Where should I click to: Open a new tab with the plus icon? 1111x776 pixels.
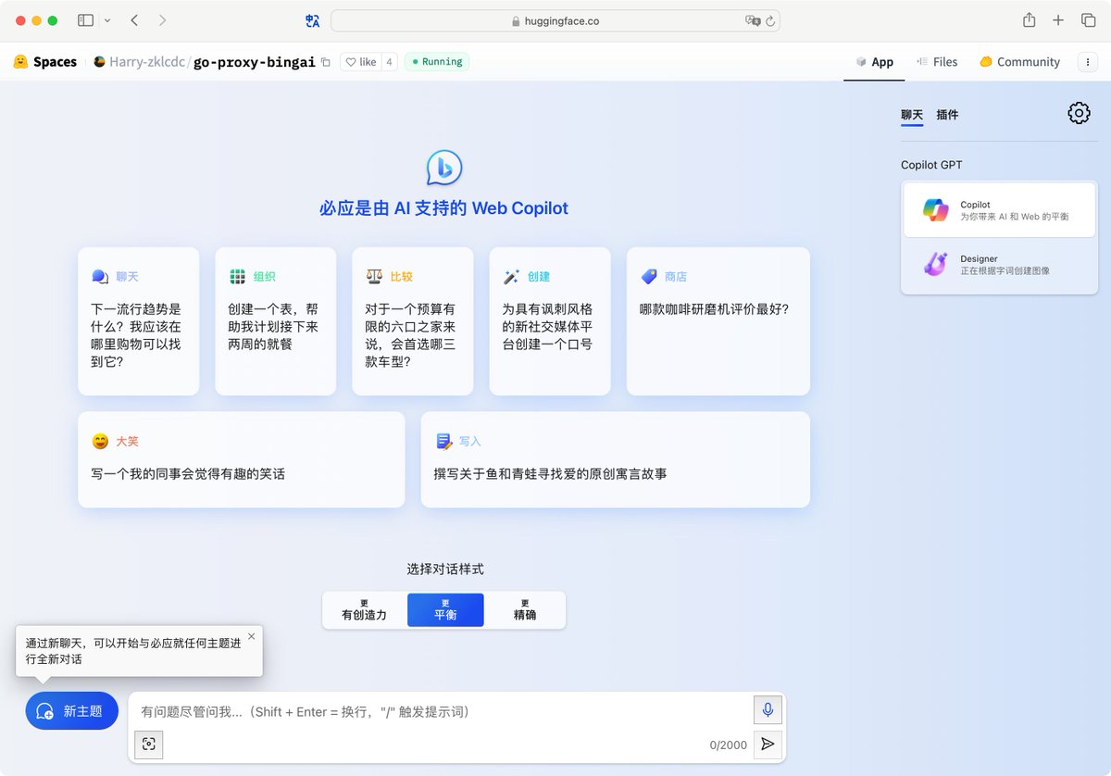pyautogui.click(x=1058, y=20)
